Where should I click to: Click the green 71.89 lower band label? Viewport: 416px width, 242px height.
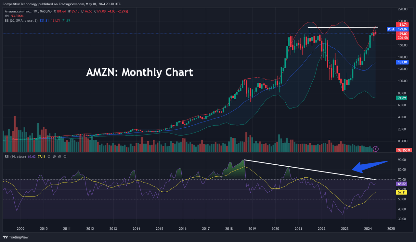point(401,98)
